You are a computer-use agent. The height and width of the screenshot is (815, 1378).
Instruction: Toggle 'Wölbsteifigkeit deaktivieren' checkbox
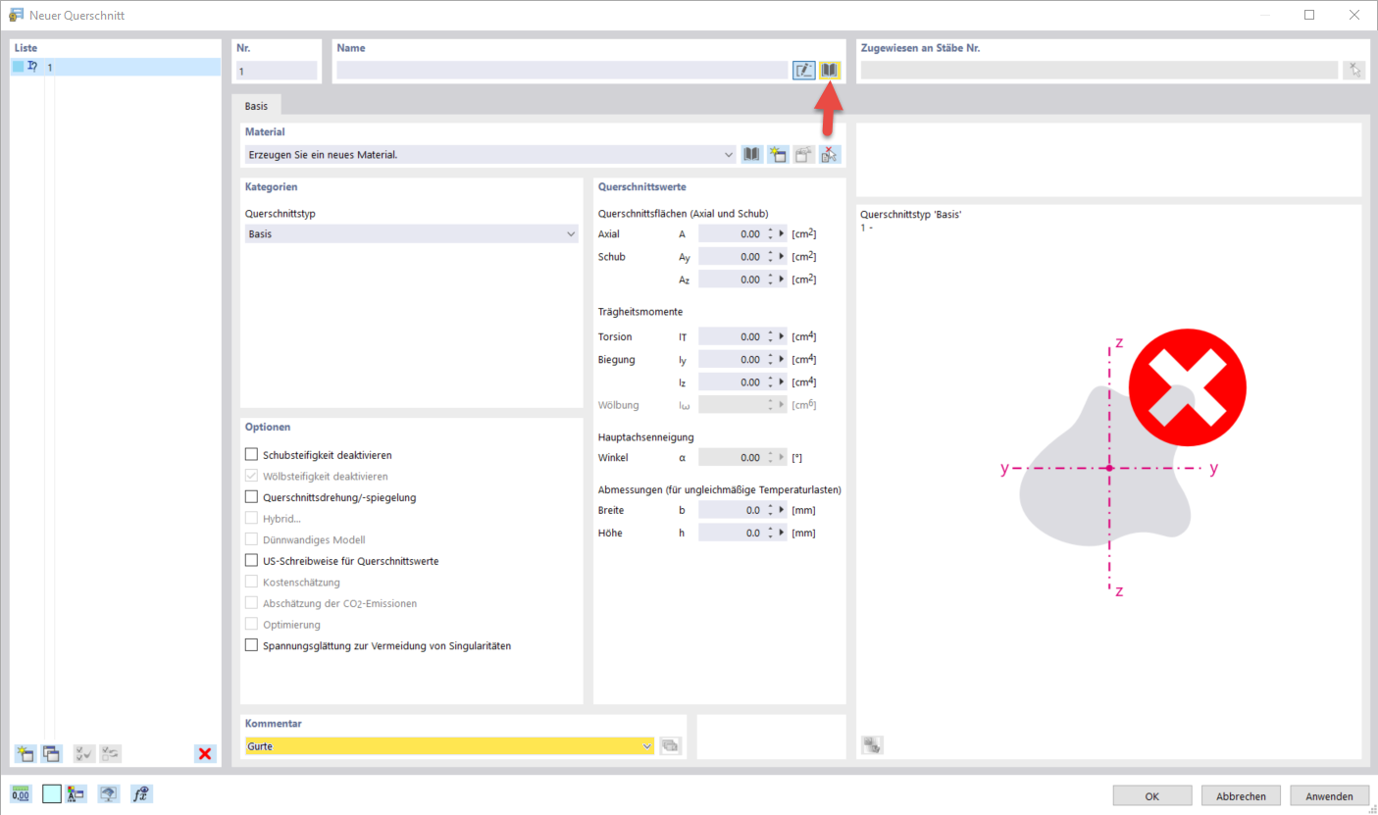coord(252,476)
